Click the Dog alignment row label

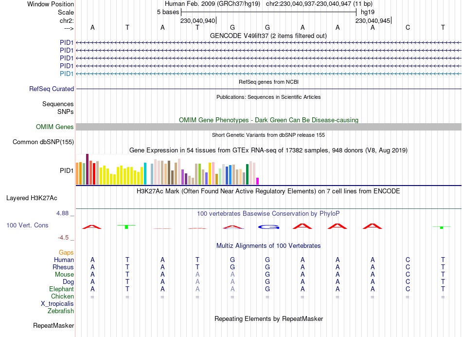(68, 282)
